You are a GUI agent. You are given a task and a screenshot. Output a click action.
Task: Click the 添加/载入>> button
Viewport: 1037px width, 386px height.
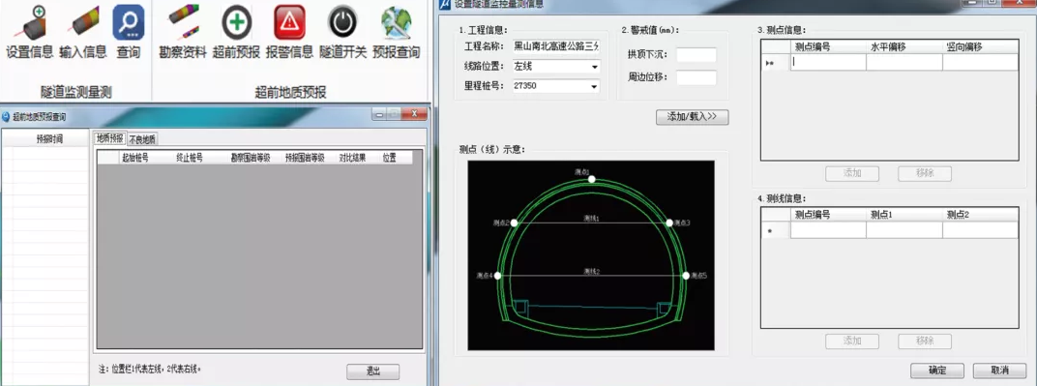(692, 117)
